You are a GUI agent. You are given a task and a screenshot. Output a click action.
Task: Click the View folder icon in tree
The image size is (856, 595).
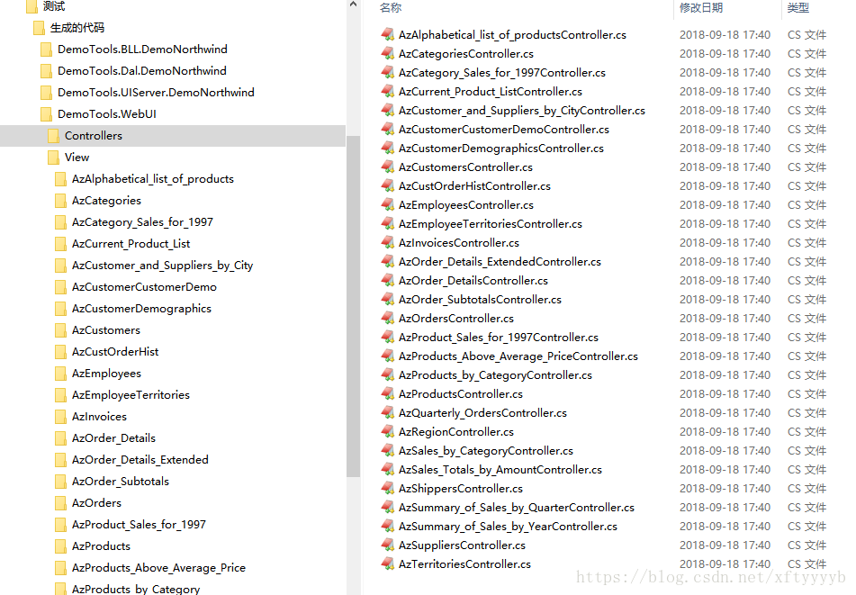click(x=53, y=158)
